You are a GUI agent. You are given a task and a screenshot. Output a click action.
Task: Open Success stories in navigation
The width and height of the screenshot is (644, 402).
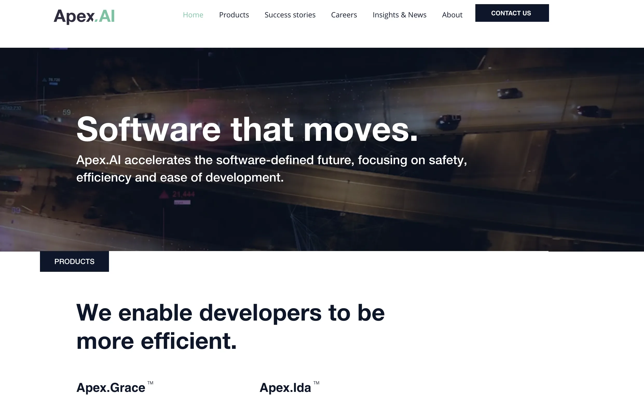tap(290, 15)
